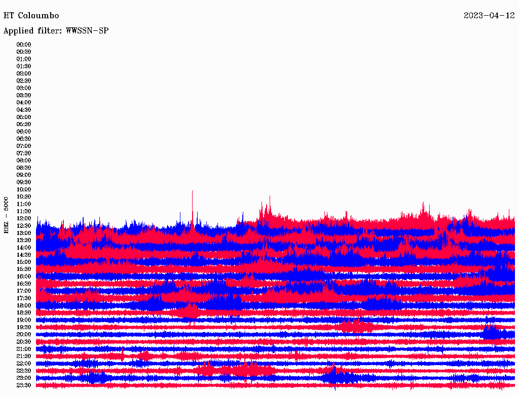Screen dimensions: 519x395
Task: Select the 00:00 time label
Action: (x=24, y=45)
